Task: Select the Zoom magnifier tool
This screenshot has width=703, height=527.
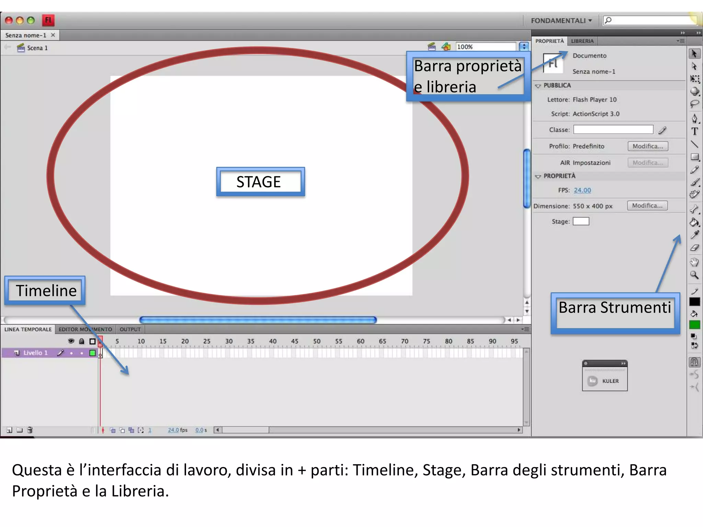Action: click(694, 275)
